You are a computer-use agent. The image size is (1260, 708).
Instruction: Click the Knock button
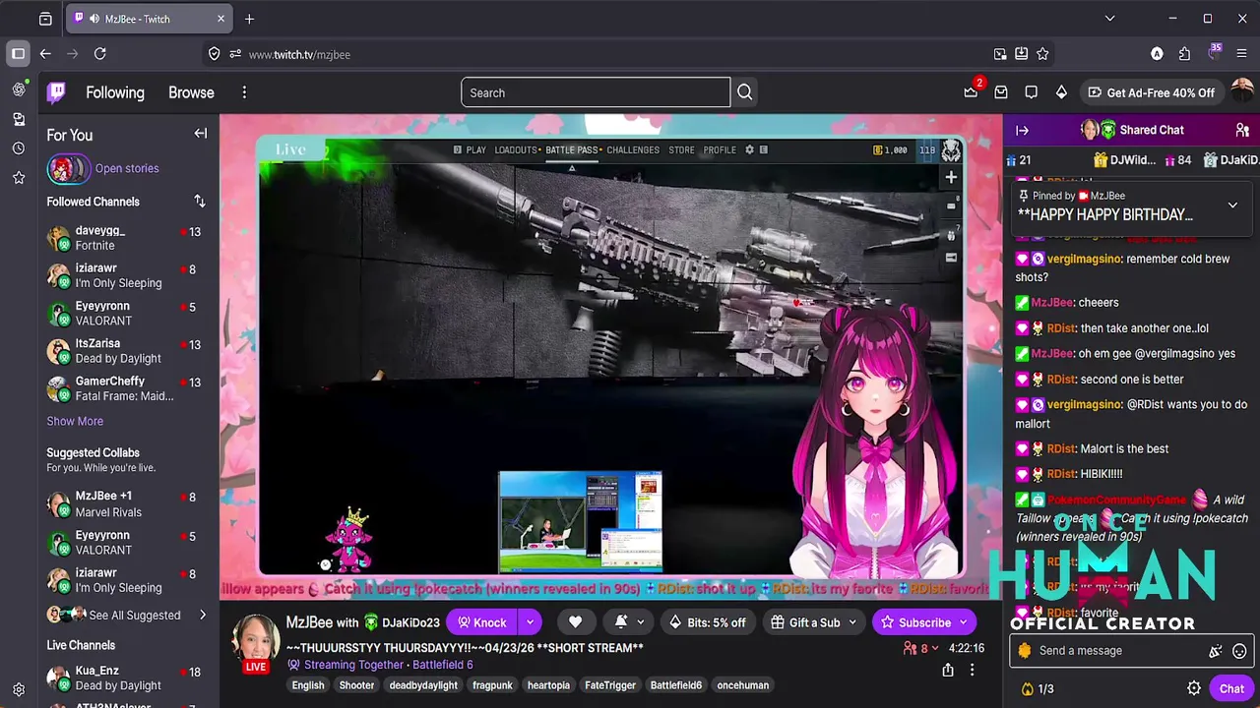[481, 621]
